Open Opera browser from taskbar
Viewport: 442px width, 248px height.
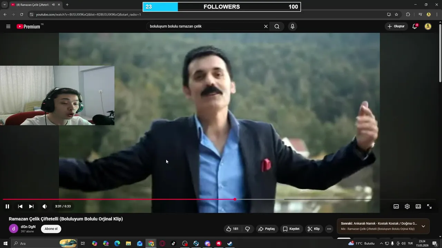(x=162, y=244)
